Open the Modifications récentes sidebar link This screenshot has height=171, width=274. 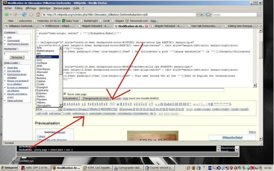tap(18, 44)
